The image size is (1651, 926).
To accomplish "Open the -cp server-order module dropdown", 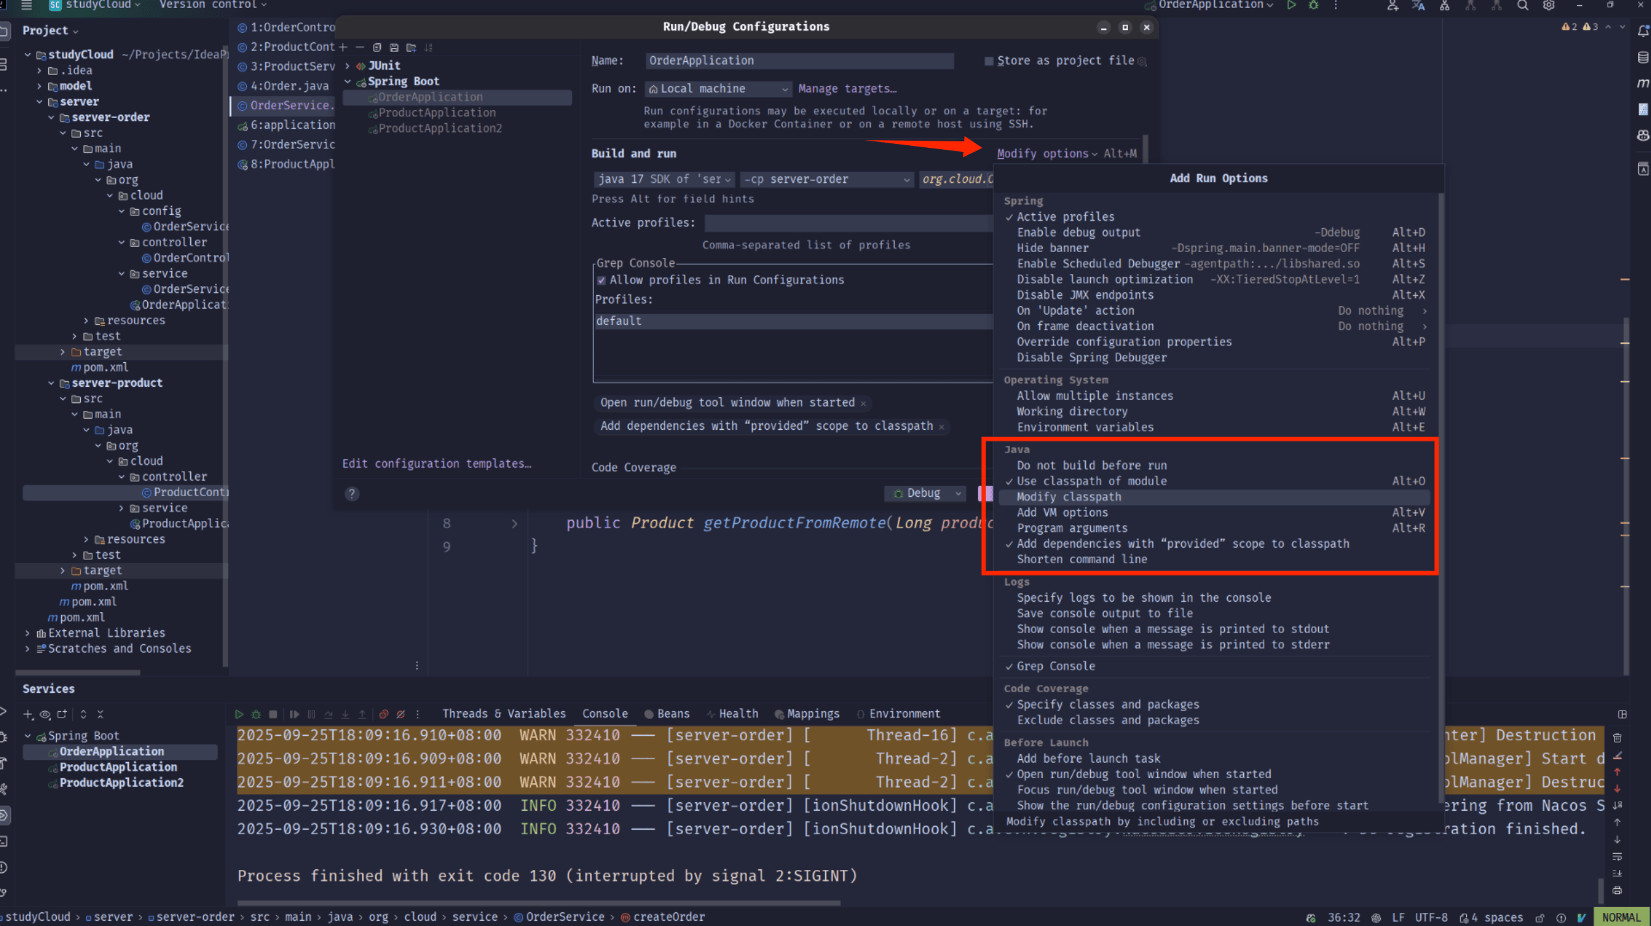I will (826, 179).
